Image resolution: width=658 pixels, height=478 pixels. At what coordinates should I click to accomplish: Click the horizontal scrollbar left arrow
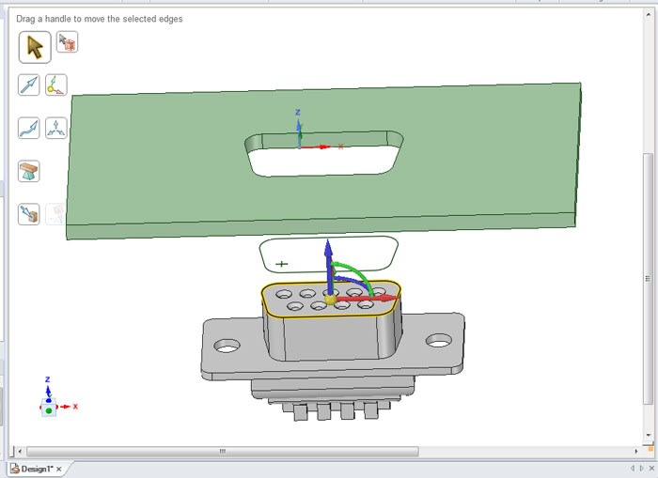click(20, 452)
